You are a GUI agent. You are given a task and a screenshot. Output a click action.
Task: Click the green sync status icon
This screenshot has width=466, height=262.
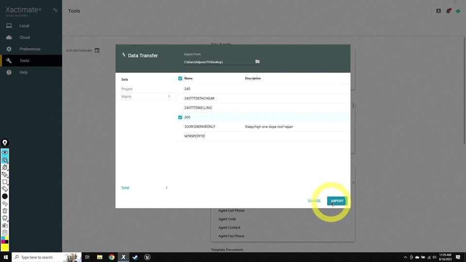coord(458,11)
